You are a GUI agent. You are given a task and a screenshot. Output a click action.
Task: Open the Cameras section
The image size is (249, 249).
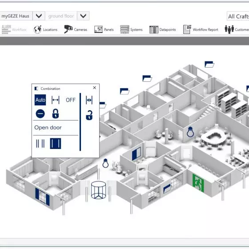pos(76,29)
